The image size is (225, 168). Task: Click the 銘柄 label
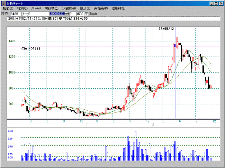point(4,13)
